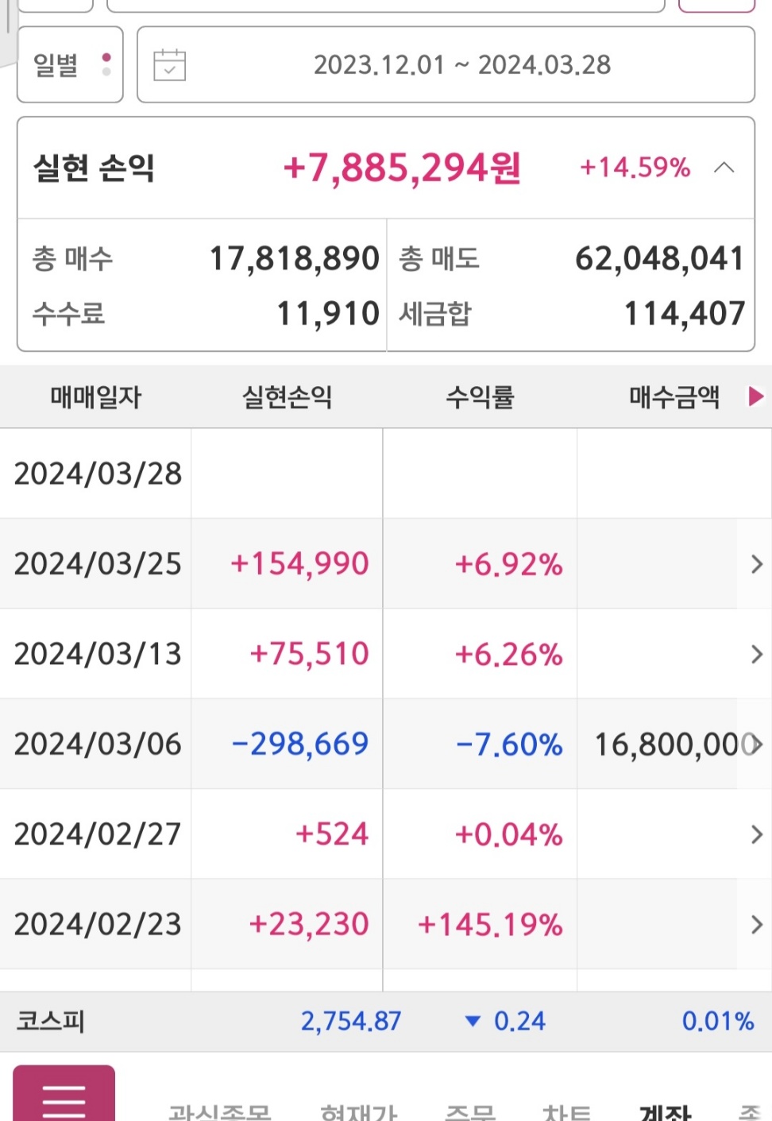
Task: Click the 수익률 column header
Action: 480,396
